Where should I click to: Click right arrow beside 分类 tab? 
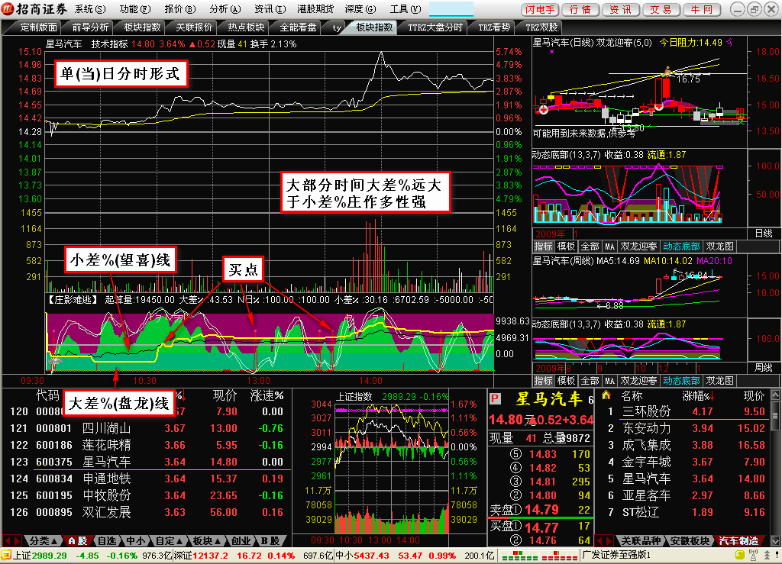tap(17, 540)
